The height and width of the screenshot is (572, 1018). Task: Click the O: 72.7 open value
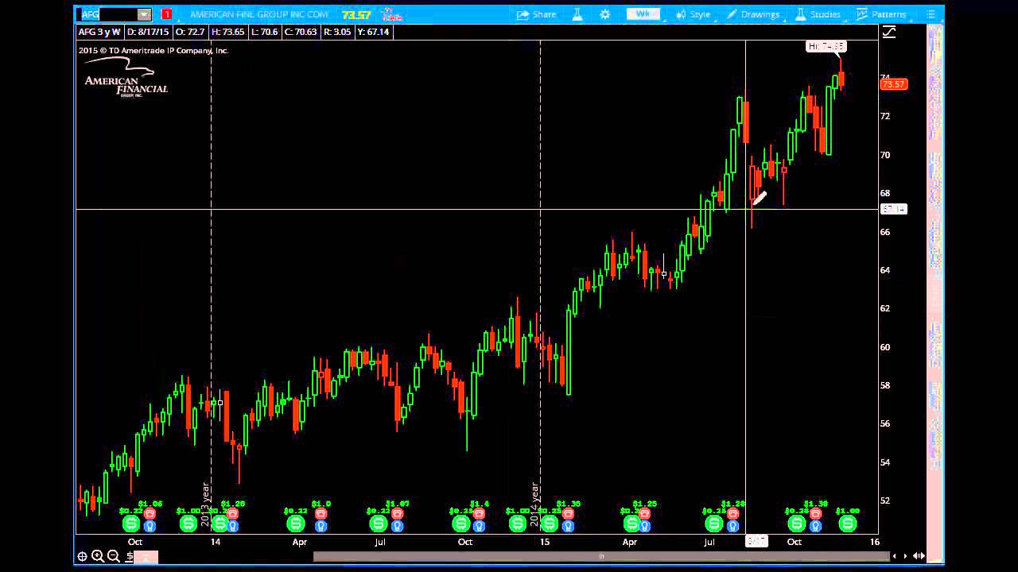pyautogui.click(x=191, y=32)
